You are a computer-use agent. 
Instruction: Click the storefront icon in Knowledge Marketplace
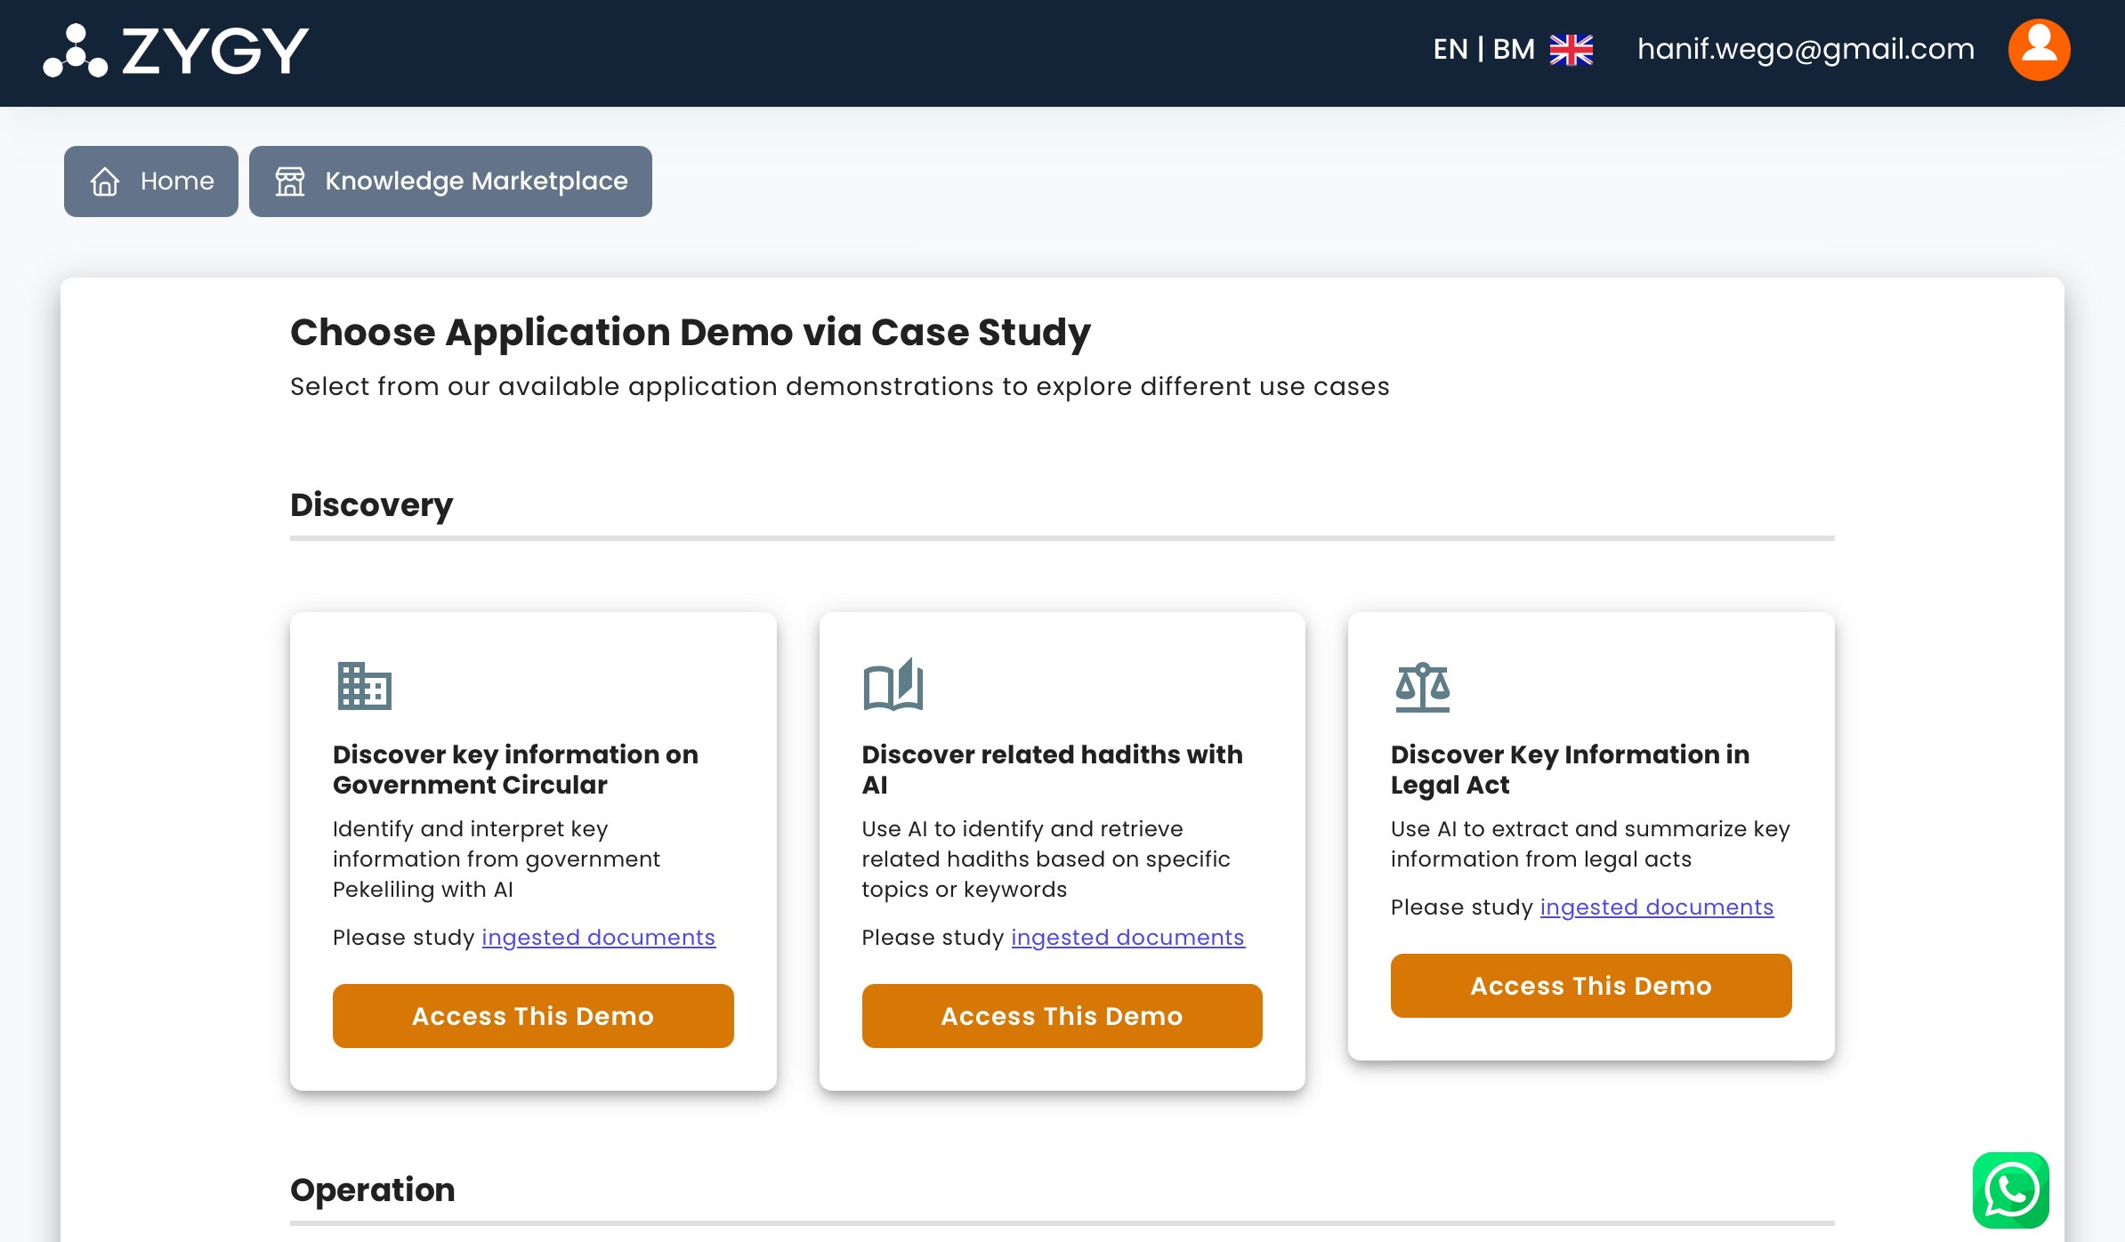point(290,181)
